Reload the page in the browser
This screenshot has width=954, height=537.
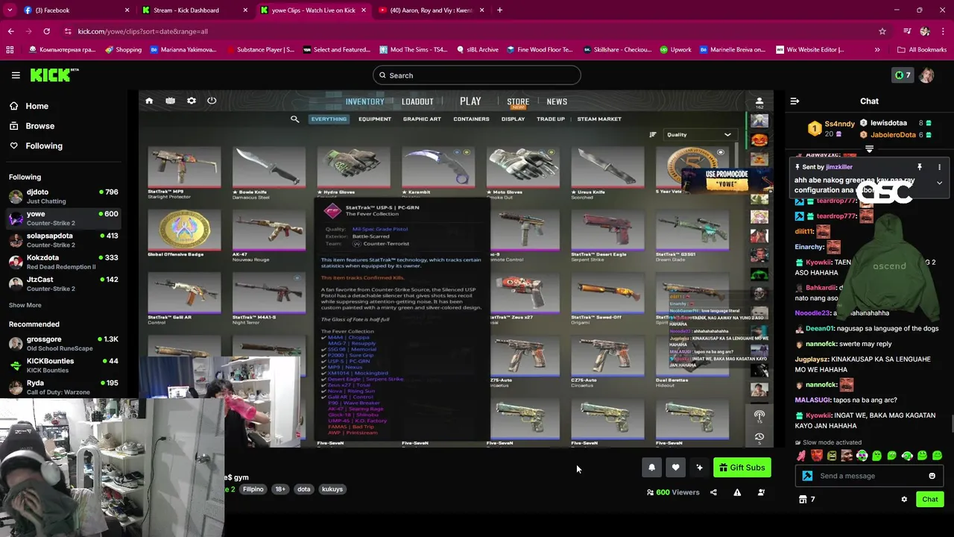pos(46,31)
